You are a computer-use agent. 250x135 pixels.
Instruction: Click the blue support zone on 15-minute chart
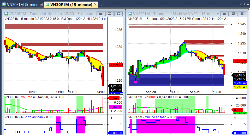tap(176, 80)
